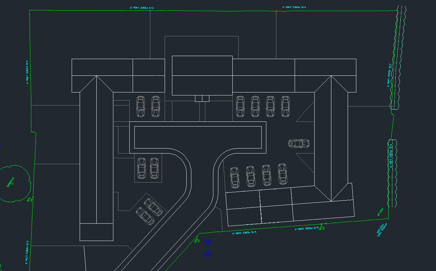Select the leftmost car below the top-left roof
The width and height of the screenshot is (436, 271).
tap(141, 106)
